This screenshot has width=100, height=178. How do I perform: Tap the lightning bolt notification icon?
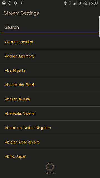pos(21,3)
